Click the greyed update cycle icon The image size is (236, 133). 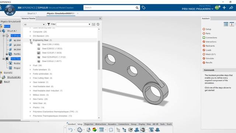(111, 130)
